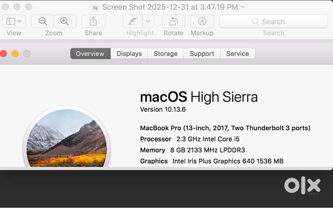Click the zoom out magnifier icon
Screen dimensions: 333x208
coord(43,22)
